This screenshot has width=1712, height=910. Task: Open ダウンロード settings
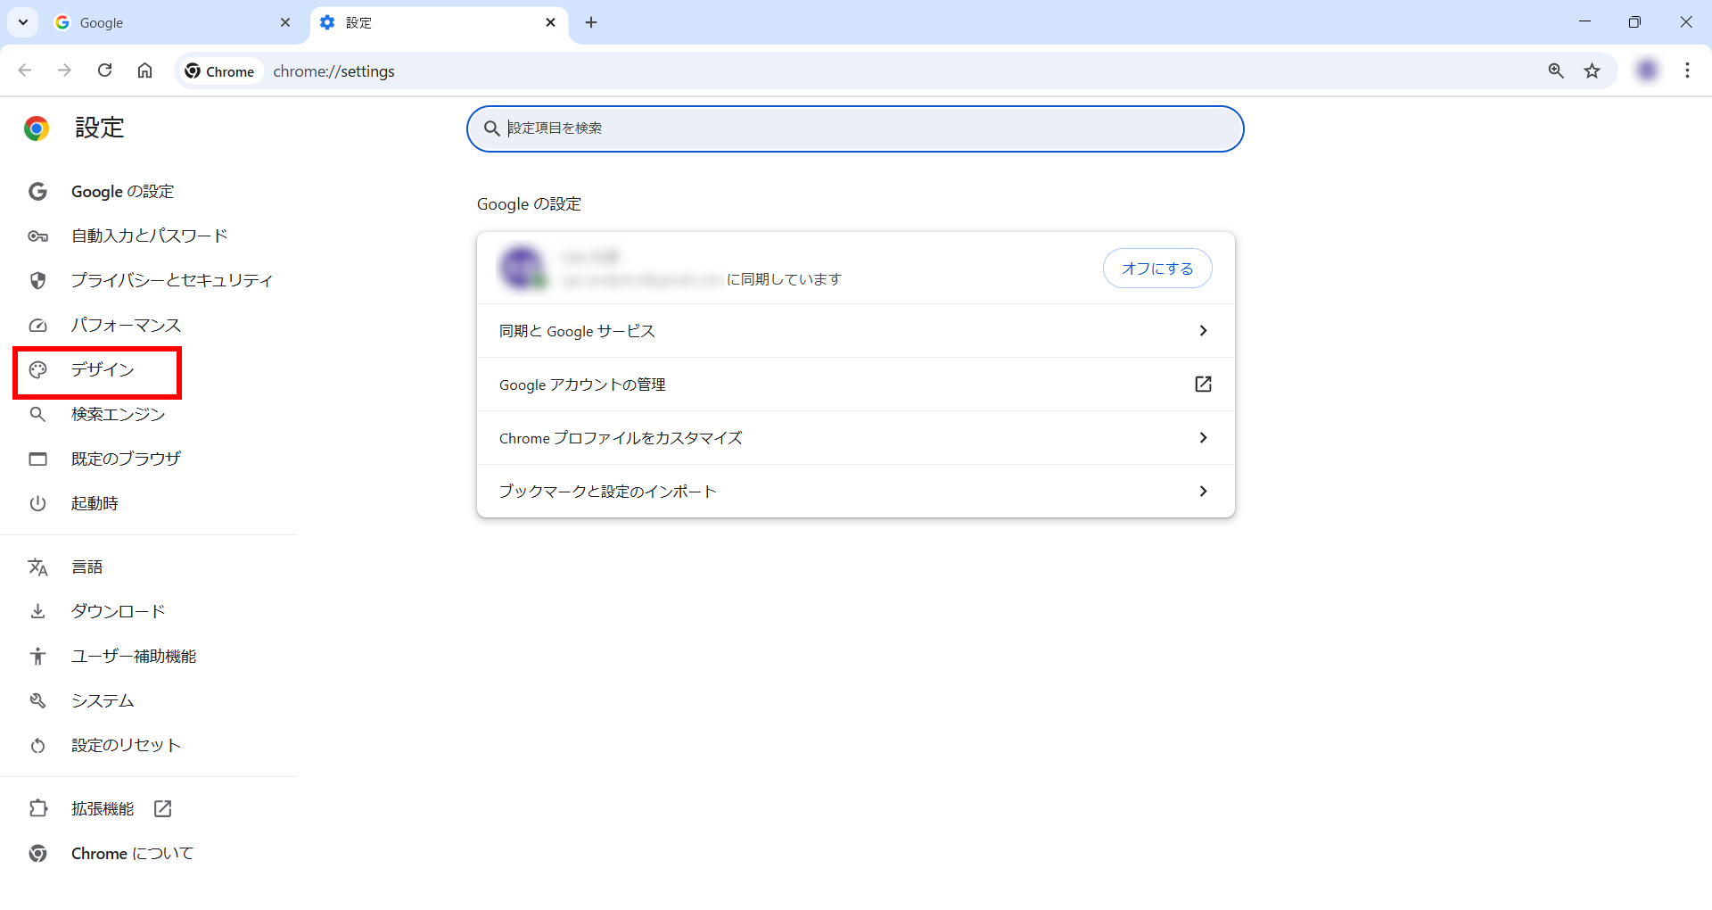[118, 612]
